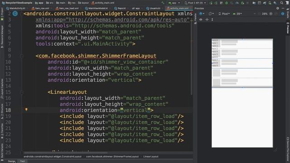Click the 28% zoom level value

pyautogui.click(x=265, y=14)
